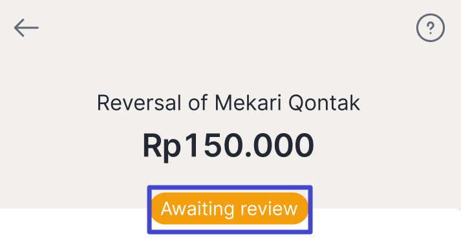Click the circled question mark icon
Screen dimensions: 461x243
pos(431,28)
